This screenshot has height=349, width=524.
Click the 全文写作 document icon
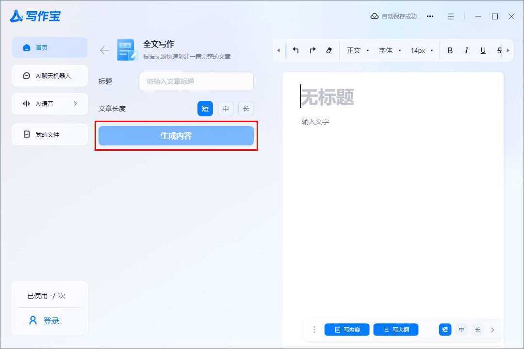(127, 50)
